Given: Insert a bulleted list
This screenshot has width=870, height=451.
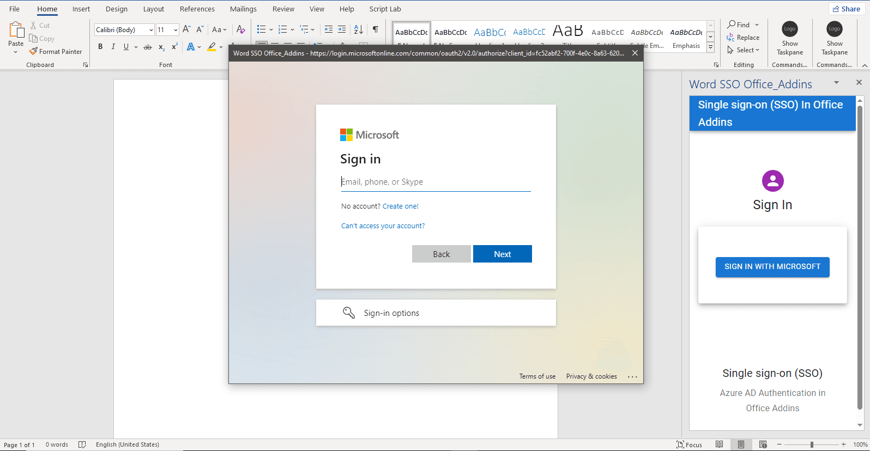Looking at the screenshot, I should (262, 29).
